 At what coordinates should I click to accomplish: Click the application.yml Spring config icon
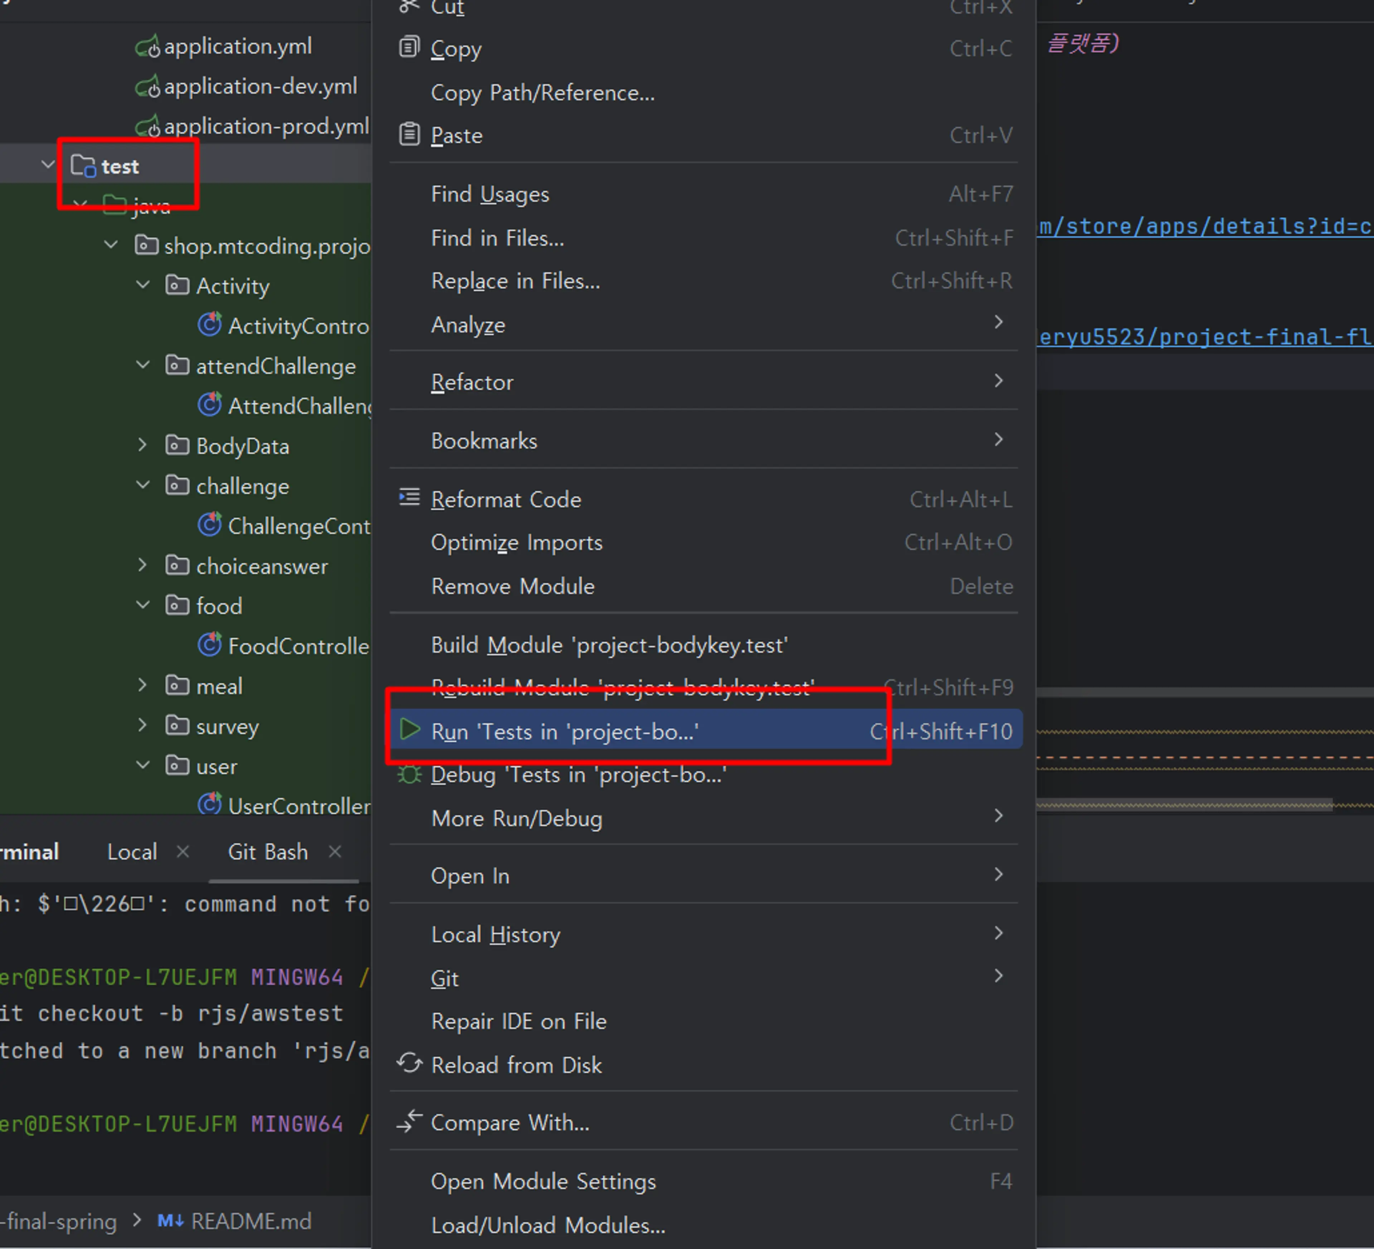pos(147,47)
